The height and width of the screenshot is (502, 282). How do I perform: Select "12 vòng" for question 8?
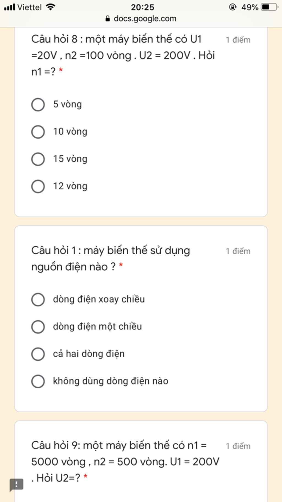[x=38, y=186]
